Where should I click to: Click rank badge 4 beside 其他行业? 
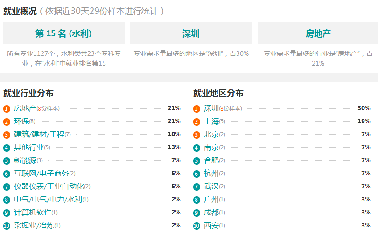(7, 148)
